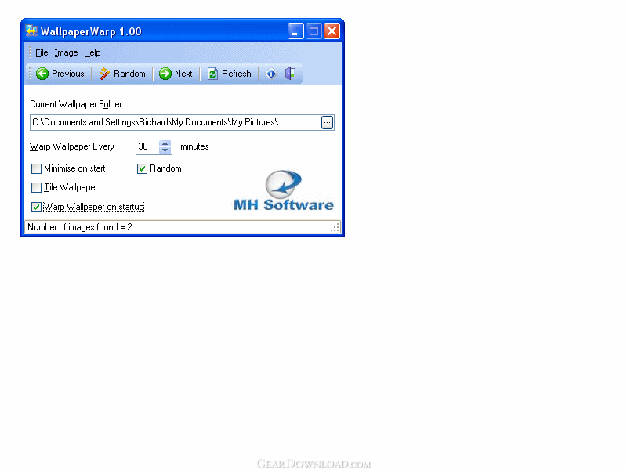Decrease warp interval minutes with down arrow

coord(165,150)
